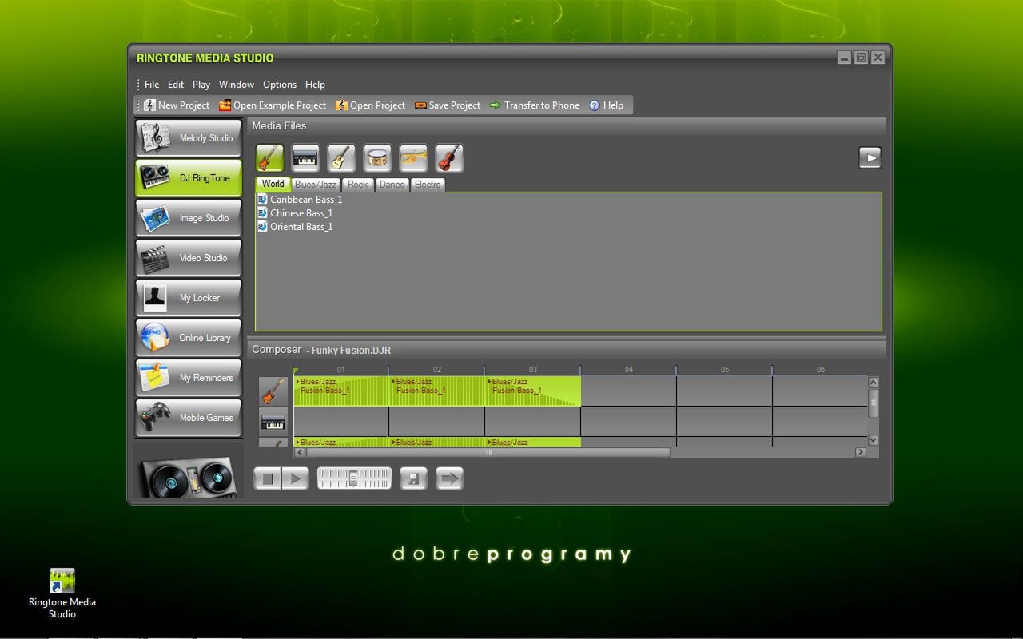This screenshot has width=1023, height=639.
Task: Click the composer export arrow button
Action: click(x=449, y=478)
